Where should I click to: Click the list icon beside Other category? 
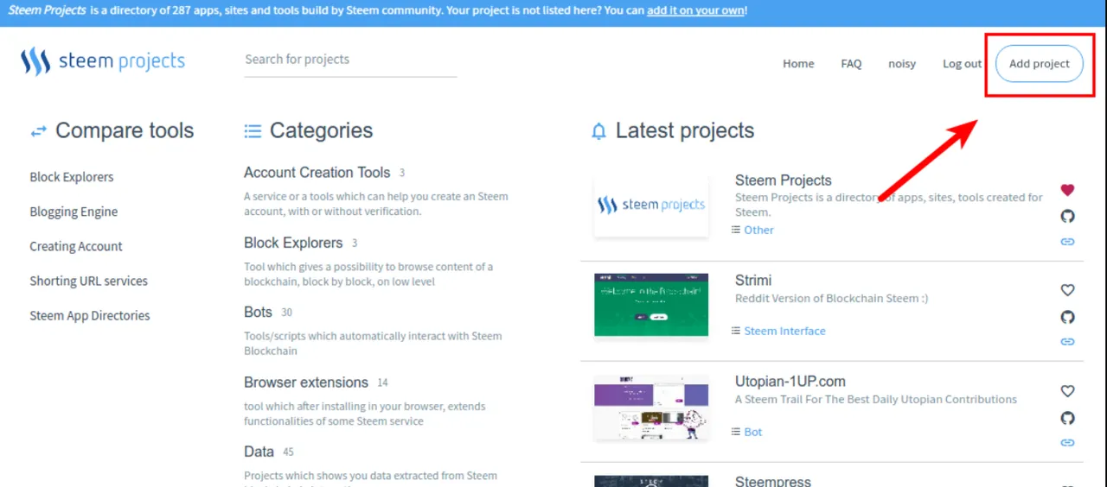tap(736, 230)
